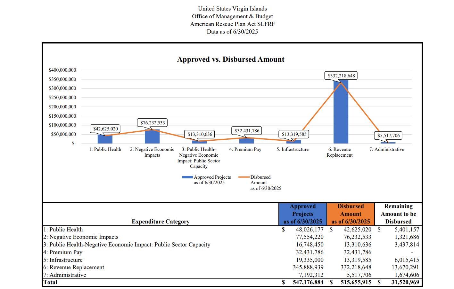Click the Negative Economic Impacts blue bar

click(x=152, y=137)
